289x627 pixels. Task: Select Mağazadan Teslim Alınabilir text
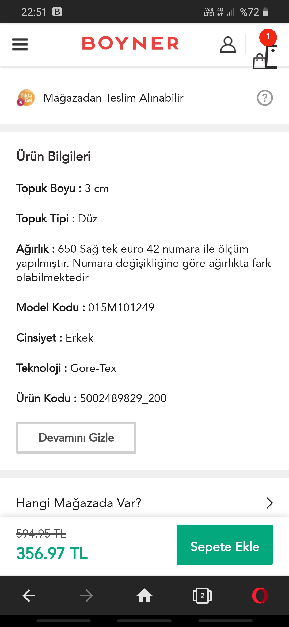[x=113, y=98]
